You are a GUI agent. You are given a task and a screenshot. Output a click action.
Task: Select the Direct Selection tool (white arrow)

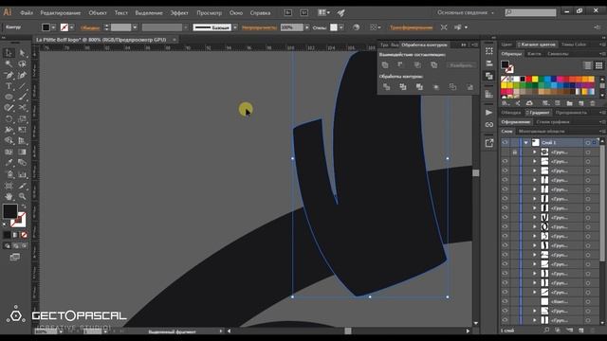[22, 53]
